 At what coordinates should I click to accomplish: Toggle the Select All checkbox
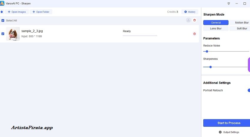[3, 21]
